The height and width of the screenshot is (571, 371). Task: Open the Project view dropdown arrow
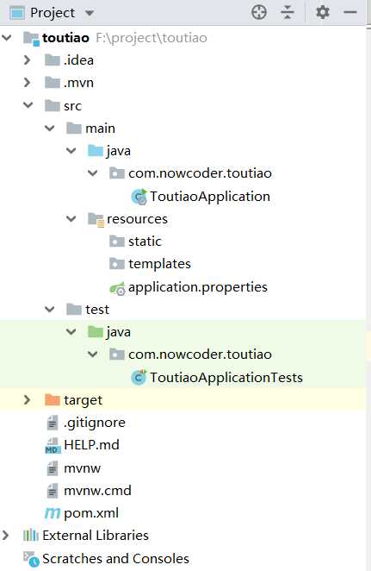pyautogui.click(x=89, y=14)
